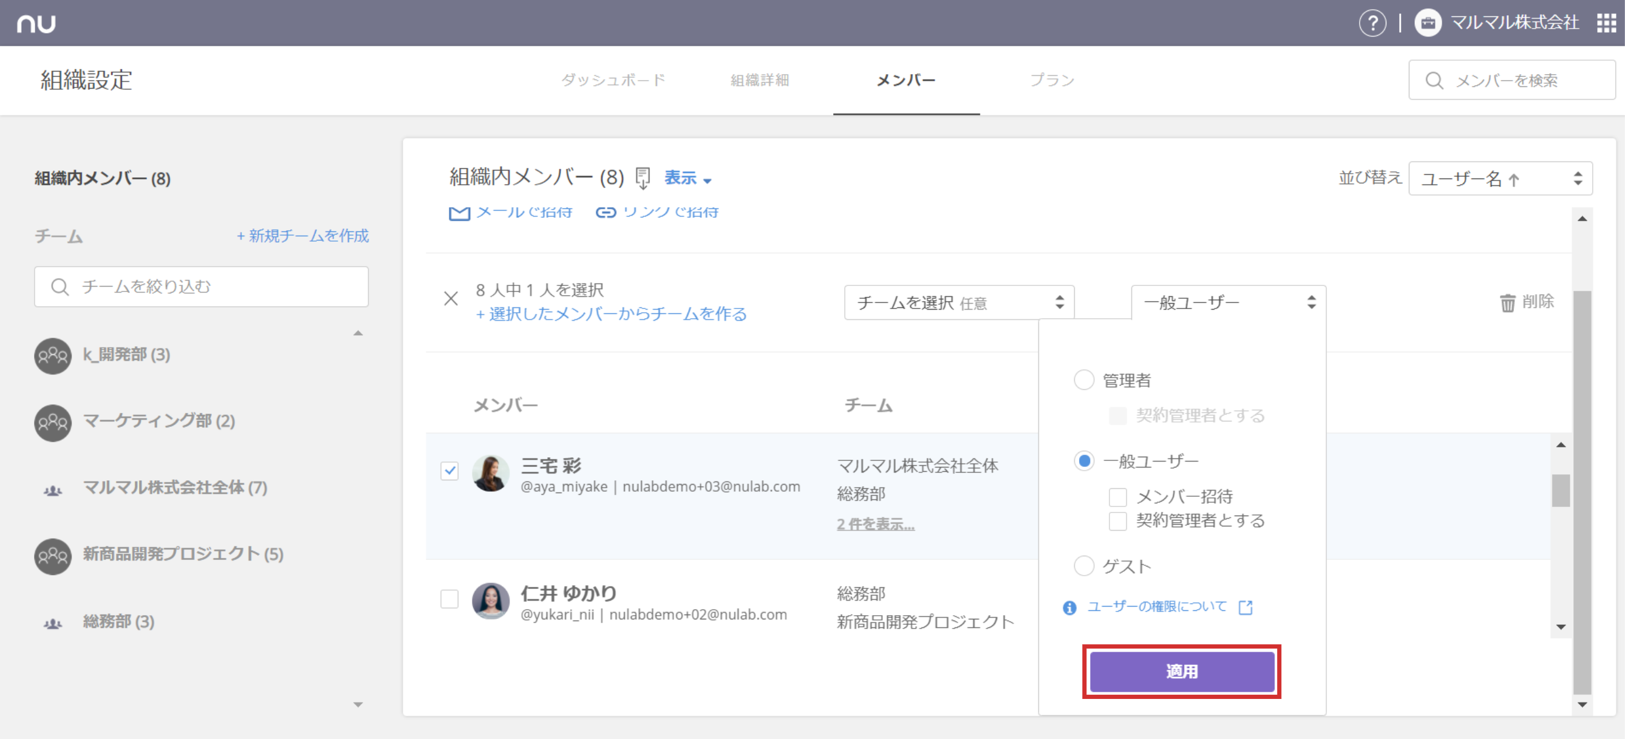Viewport: 1625px width, 739px height.
Task: Click 三宅 彩 profile photo
Action: pos(490,473)
